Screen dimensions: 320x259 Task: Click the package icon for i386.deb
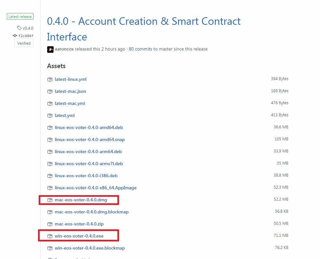50,176
